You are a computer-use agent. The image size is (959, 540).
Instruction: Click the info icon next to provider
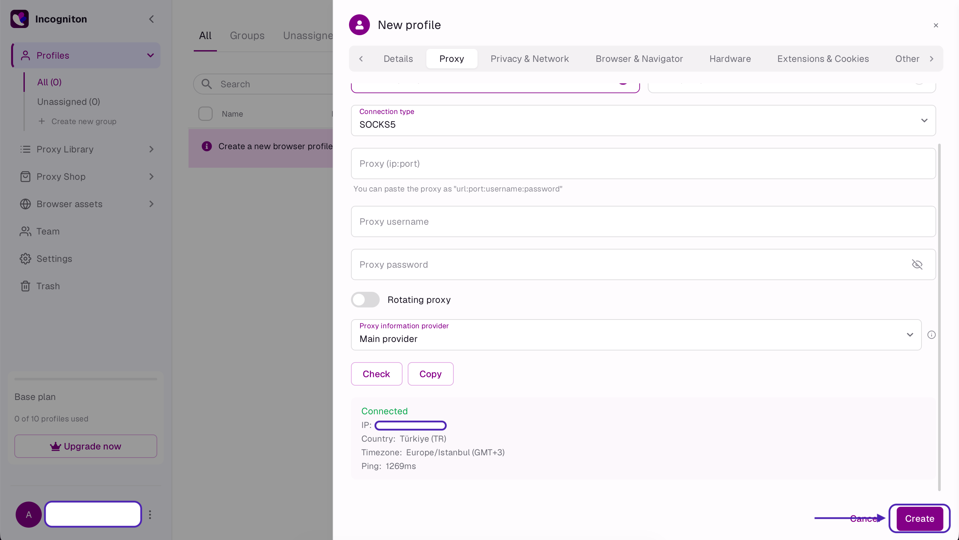[x=931, y=335]
